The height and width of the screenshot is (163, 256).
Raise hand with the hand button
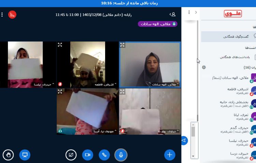(8, 155)
